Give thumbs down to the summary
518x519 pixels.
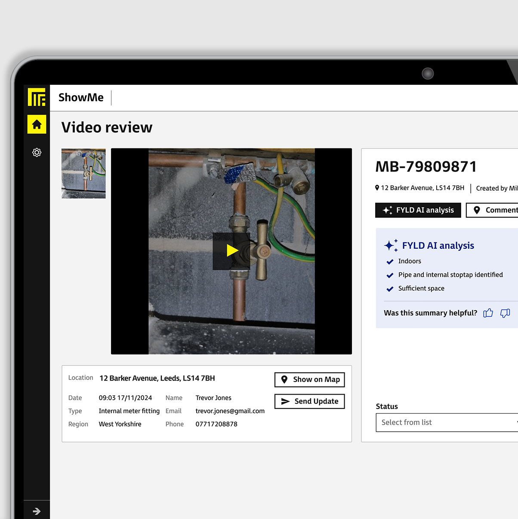pos(505,313)
